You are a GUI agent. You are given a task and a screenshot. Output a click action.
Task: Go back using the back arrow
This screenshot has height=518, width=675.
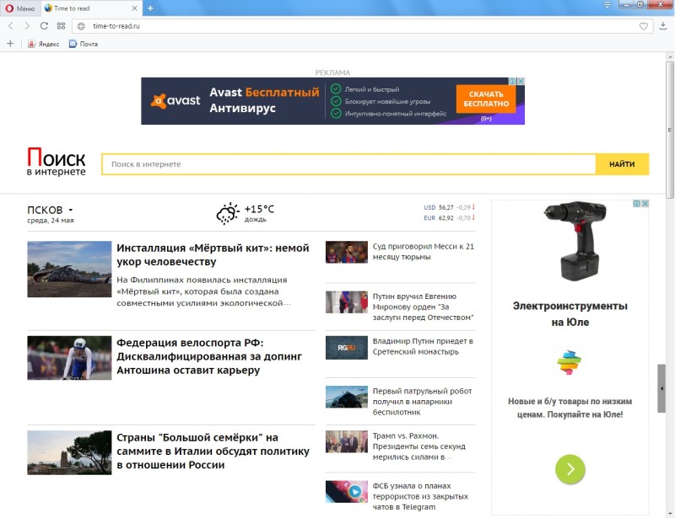11,26
